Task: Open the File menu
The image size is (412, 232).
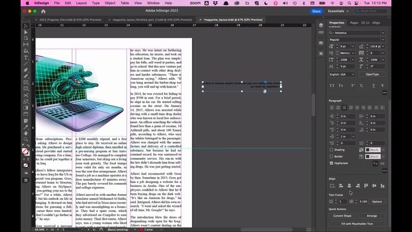Action: [x=57, y=3]
